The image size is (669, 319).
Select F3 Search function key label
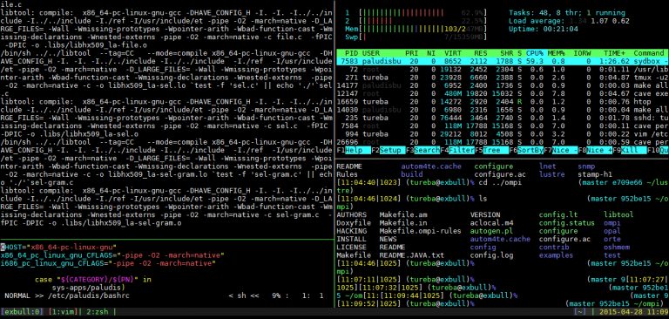422,150
